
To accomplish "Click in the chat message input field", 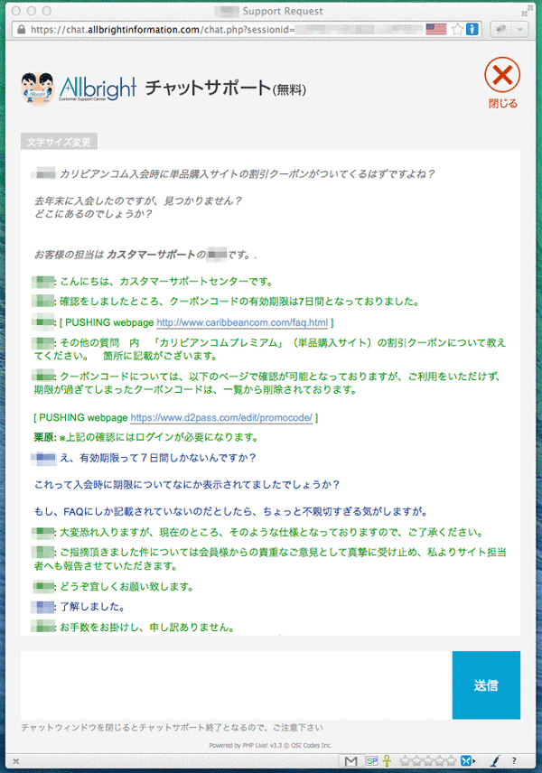I will point(237,685).
